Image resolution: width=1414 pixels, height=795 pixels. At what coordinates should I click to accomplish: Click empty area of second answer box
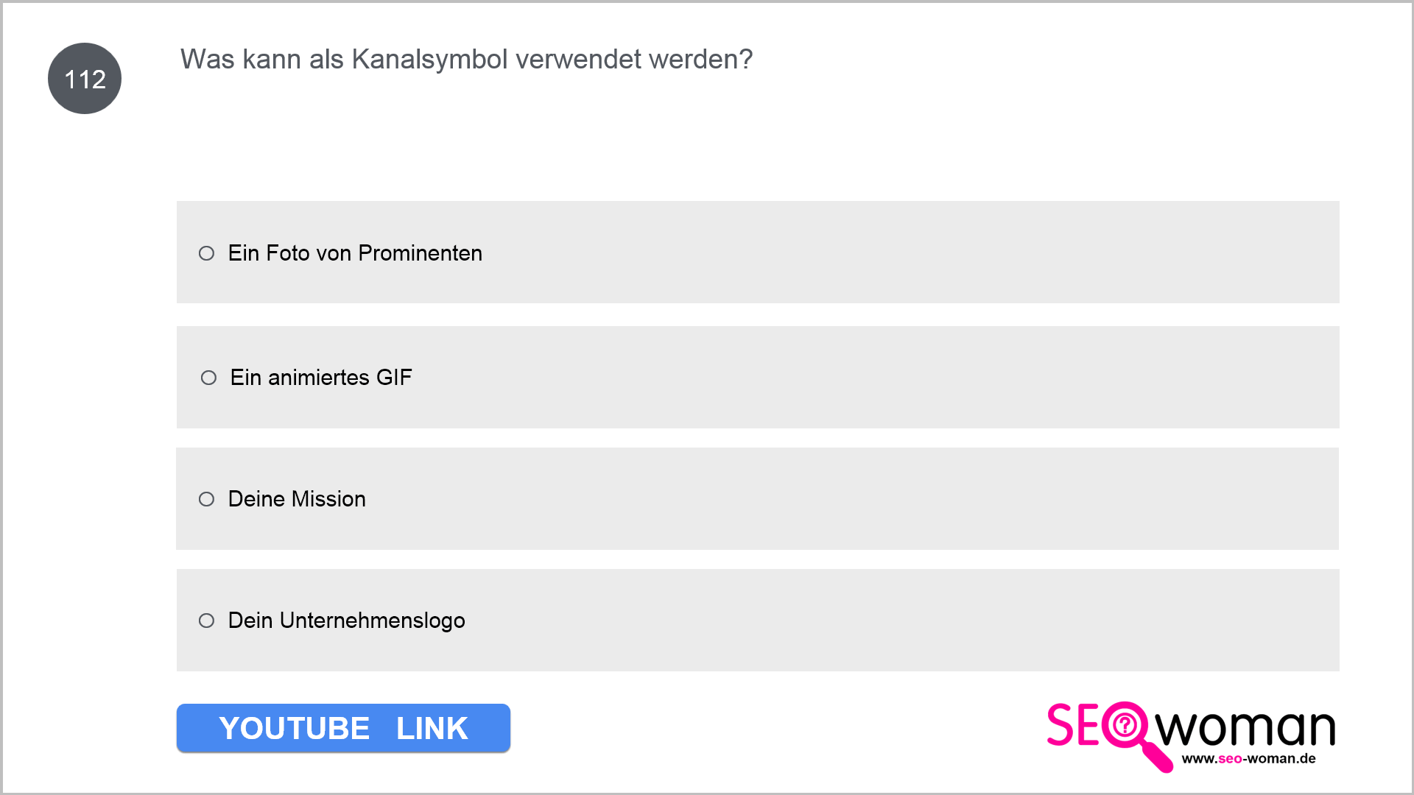(x=884, y=377)
